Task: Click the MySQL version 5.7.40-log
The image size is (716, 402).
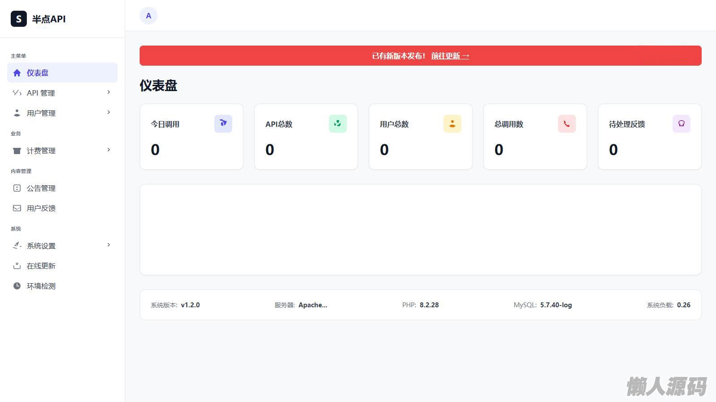Action: click(x=556, y=305)
